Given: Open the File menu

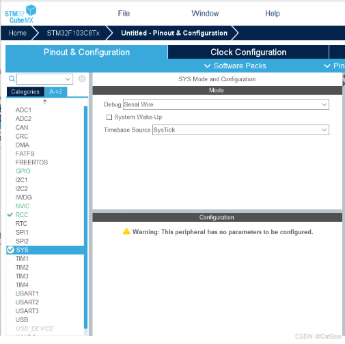Looking at the screenshot, I should click(124, 14).
